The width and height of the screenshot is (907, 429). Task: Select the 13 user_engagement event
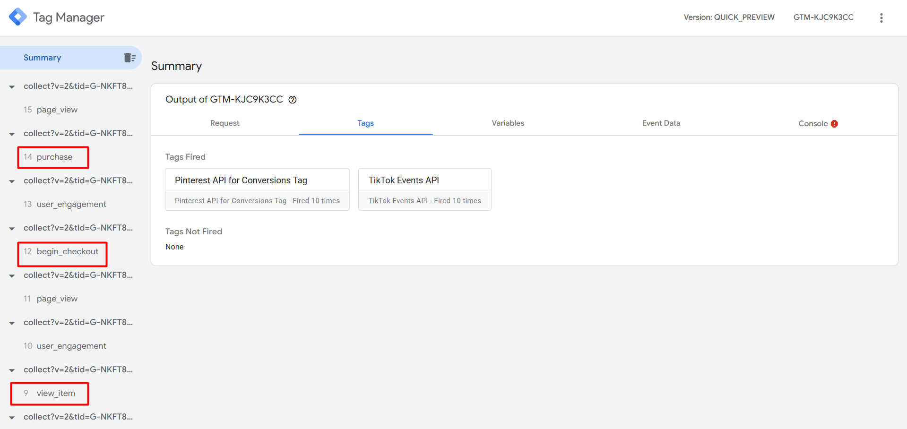coord(71,204)
